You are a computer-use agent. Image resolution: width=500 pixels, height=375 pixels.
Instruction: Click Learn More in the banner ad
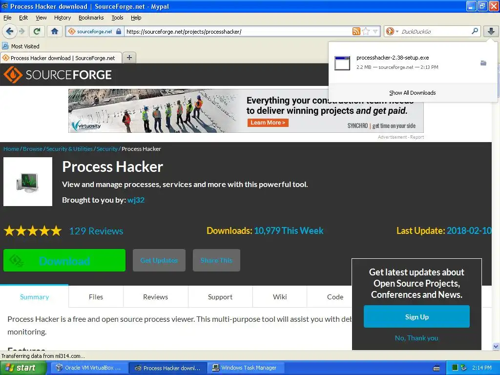pos(268,123)
